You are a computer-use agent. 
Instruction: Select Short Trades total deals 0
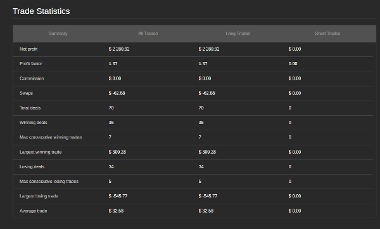(290, 108)
